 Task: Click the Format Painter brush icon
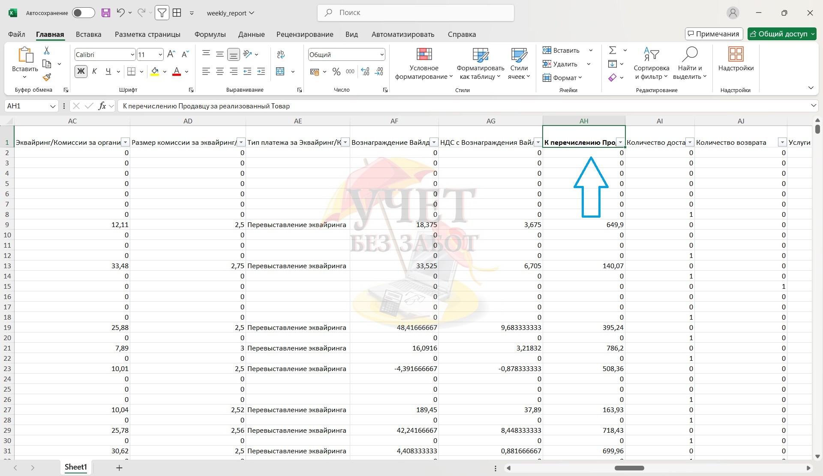pyautogui.click(x=47, y=77)
